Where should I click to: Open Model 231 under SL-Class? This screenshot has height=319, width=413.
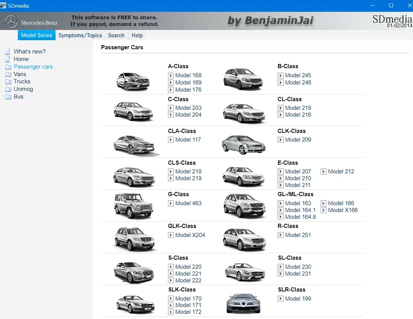tap(298, 274)
